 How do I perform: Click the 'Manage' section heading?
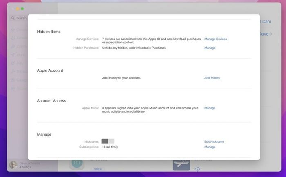(x=44, y=134)
